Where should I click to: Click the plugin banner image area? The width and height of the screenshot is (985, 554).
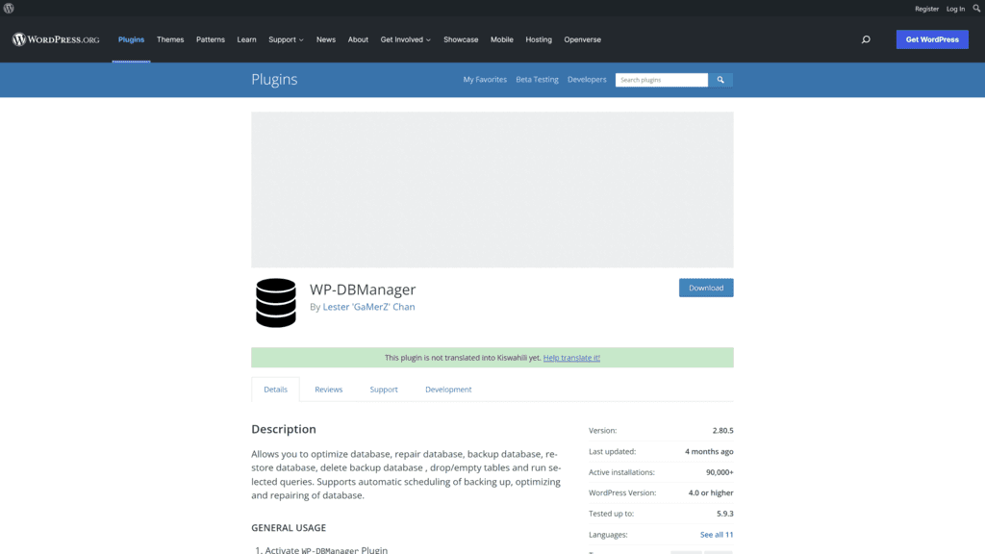point(492,189)
